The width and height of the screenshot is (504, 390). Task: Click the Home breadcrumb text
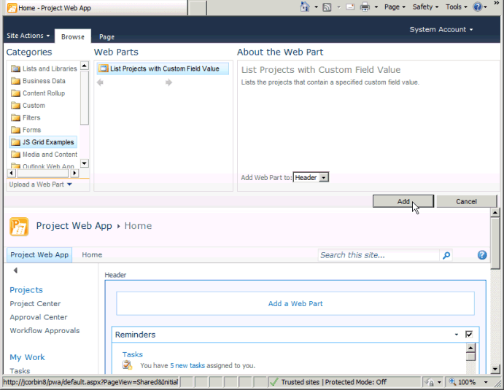point(138,226)
